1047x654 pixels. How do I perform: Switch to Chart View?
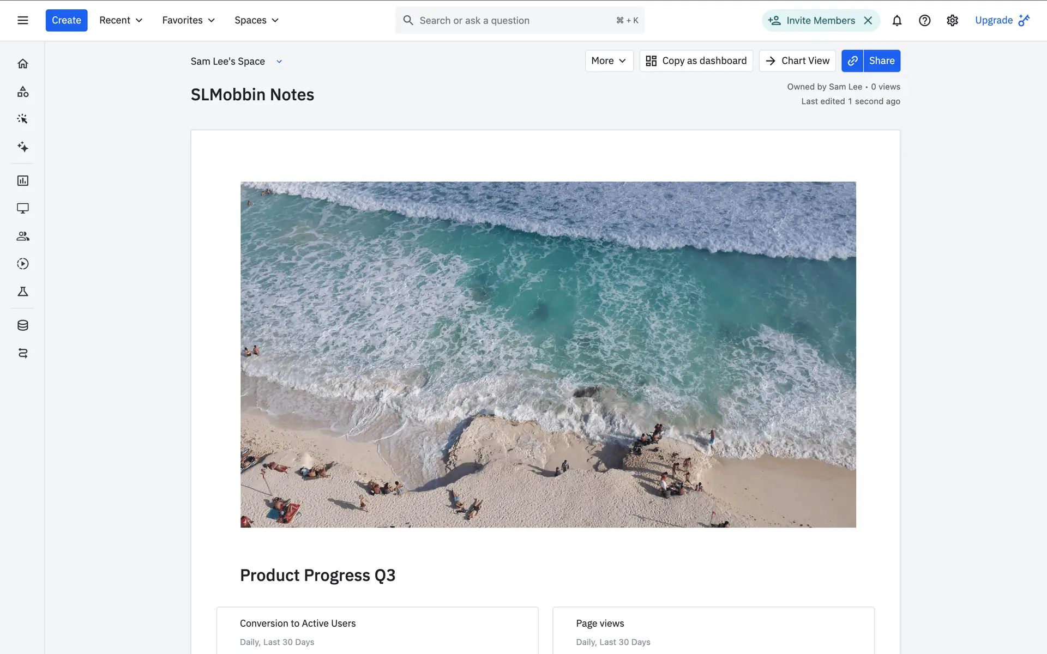(797, 60)
